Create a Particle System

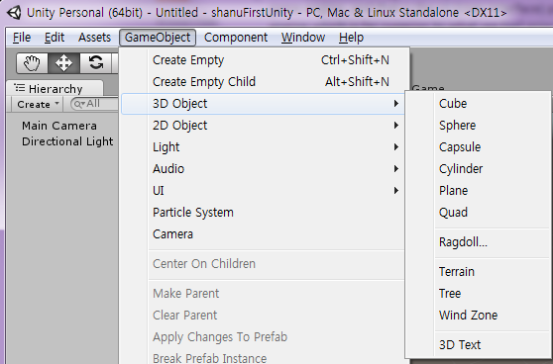[263, 213]
